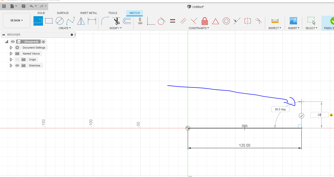Apply the Concentric constraint
Viewport: 334px width, 177px height.
(226, 21)
